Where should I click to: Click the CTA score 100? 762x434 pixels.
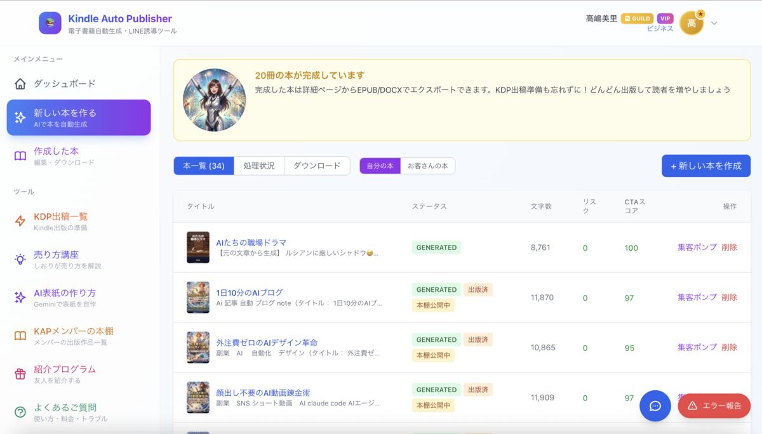point(631,247)
